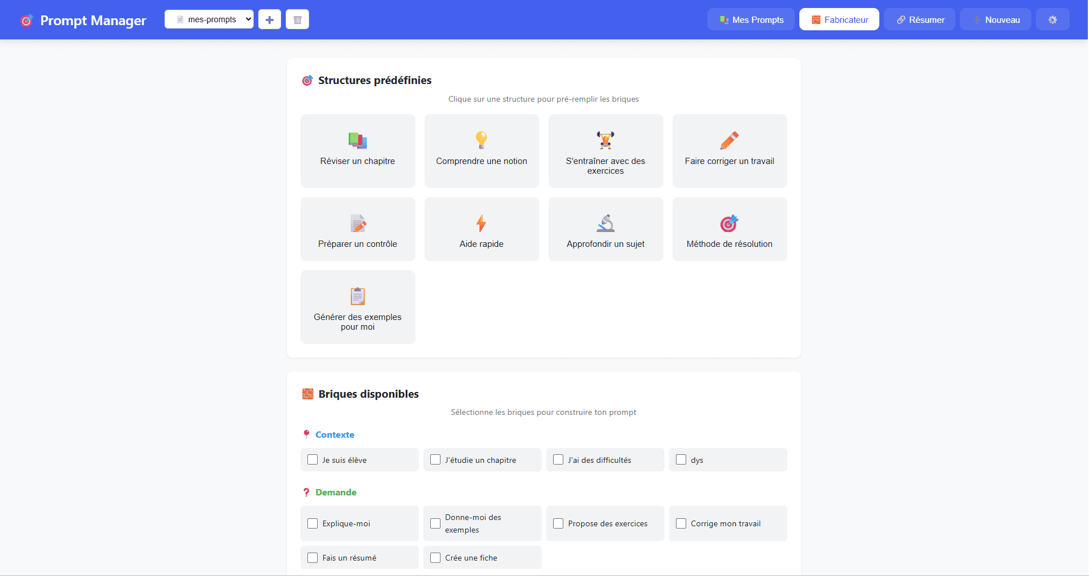Open the Résumer tab
The width and height of the screenshot is (1089, 576).
(x=919, y=19)
